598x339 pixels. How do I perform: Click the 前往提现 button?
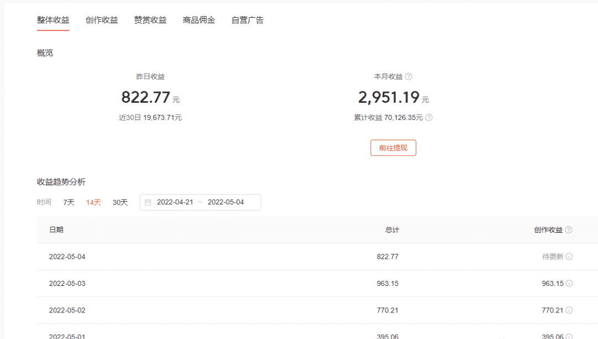[x=393, y=148]
